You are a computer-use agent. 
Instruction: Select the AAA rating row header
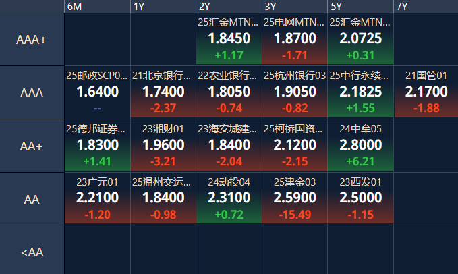click(x=32, y=93)
